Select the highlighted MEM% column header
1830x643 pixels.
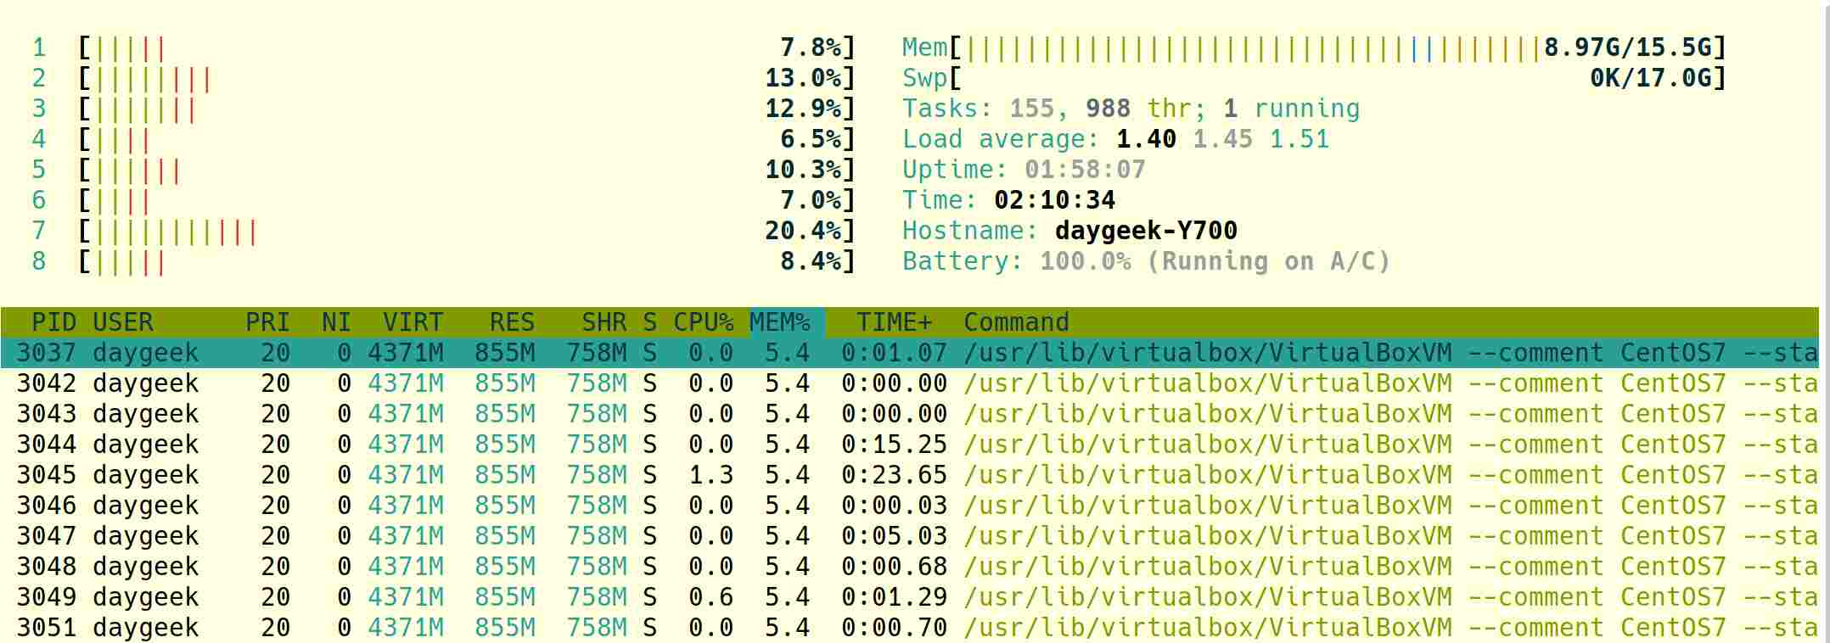(x=779, y=322)
